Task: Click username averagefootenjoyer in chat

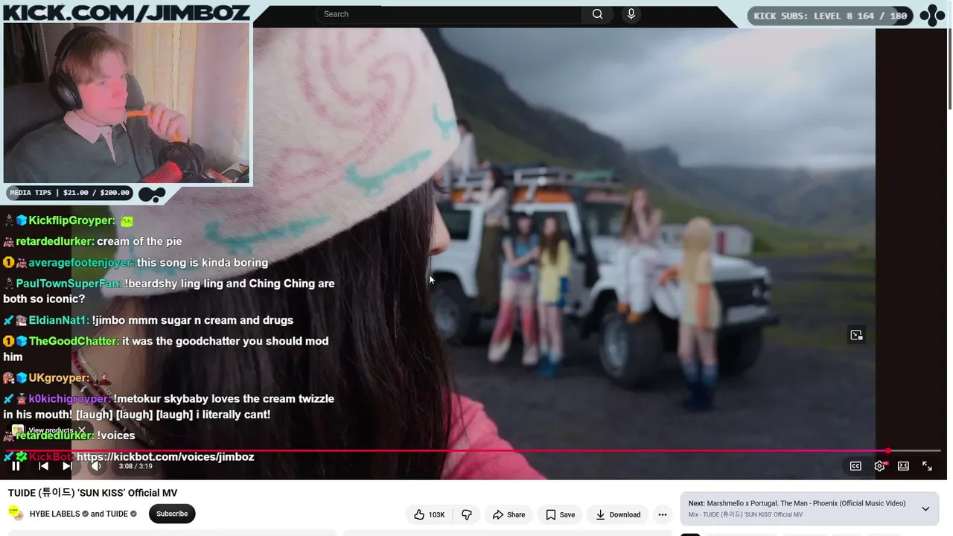Action: pyautogui.click(x=82, y=263)
